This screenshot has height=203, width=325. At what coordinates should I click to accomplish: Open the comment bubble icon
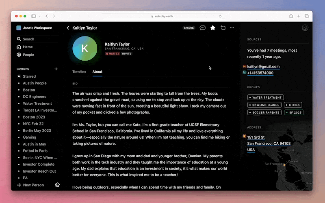[x=202, y=28]
